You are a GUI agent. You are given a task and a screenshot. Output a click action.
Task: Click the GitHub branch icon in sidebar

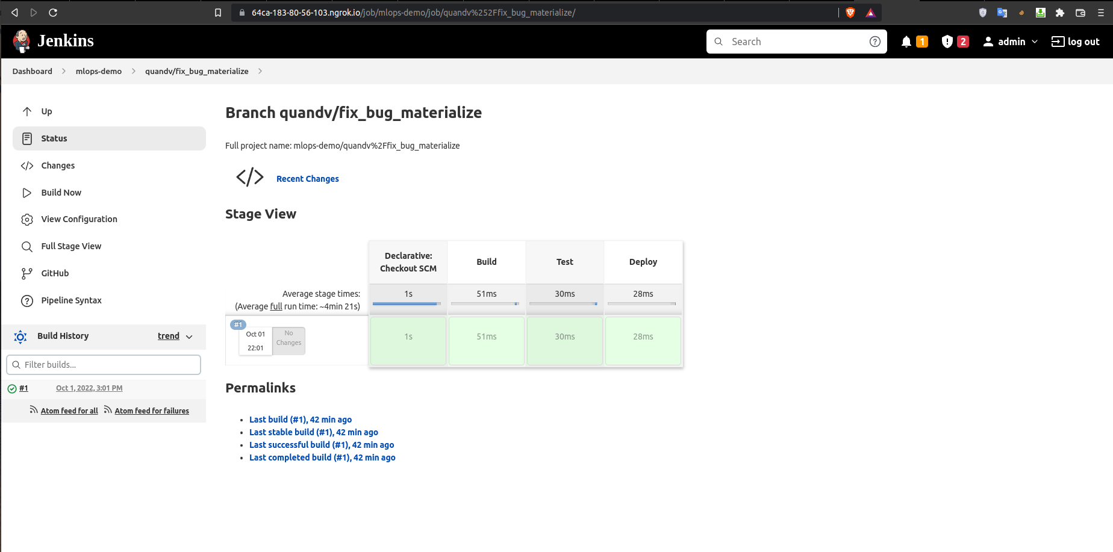(x=27, y=274)
